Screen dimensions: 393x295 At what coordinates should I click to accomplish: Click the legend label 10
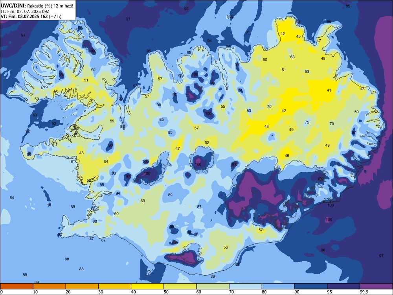pos(35,292)
